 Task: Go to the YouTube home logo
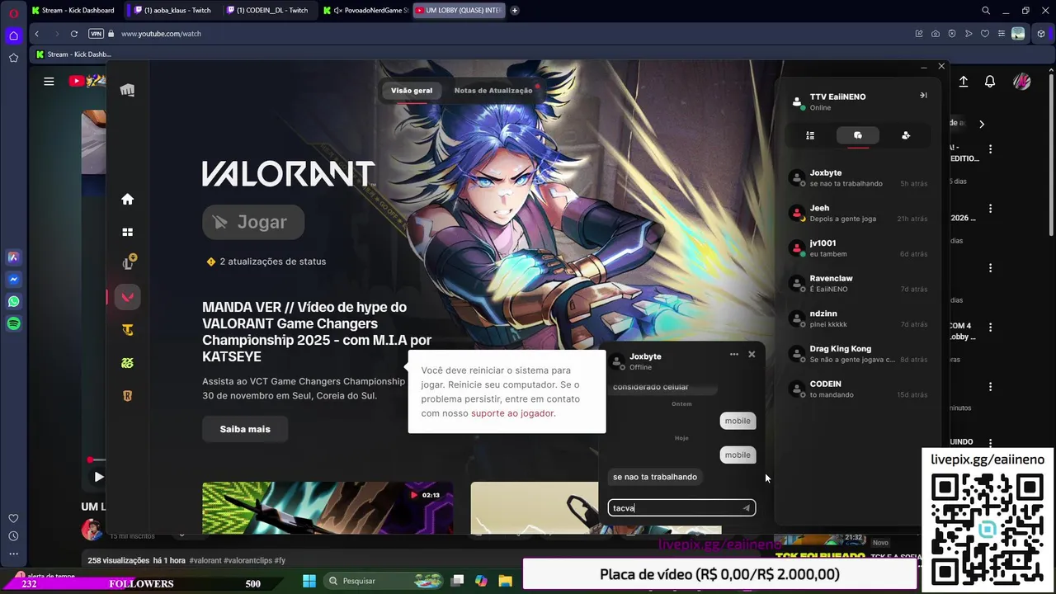(x=87, y=81)
